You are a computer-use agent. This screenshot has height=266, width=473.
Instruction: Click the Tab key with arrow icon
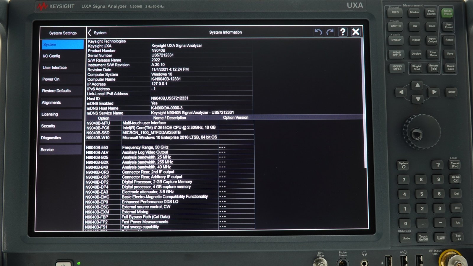(x=458, y=237)
